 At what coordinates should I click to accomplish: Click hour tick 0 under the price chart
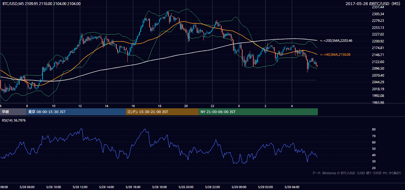239,106
